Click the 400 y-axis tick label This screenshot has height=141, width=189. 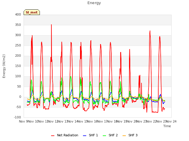(x=18, y=15)
